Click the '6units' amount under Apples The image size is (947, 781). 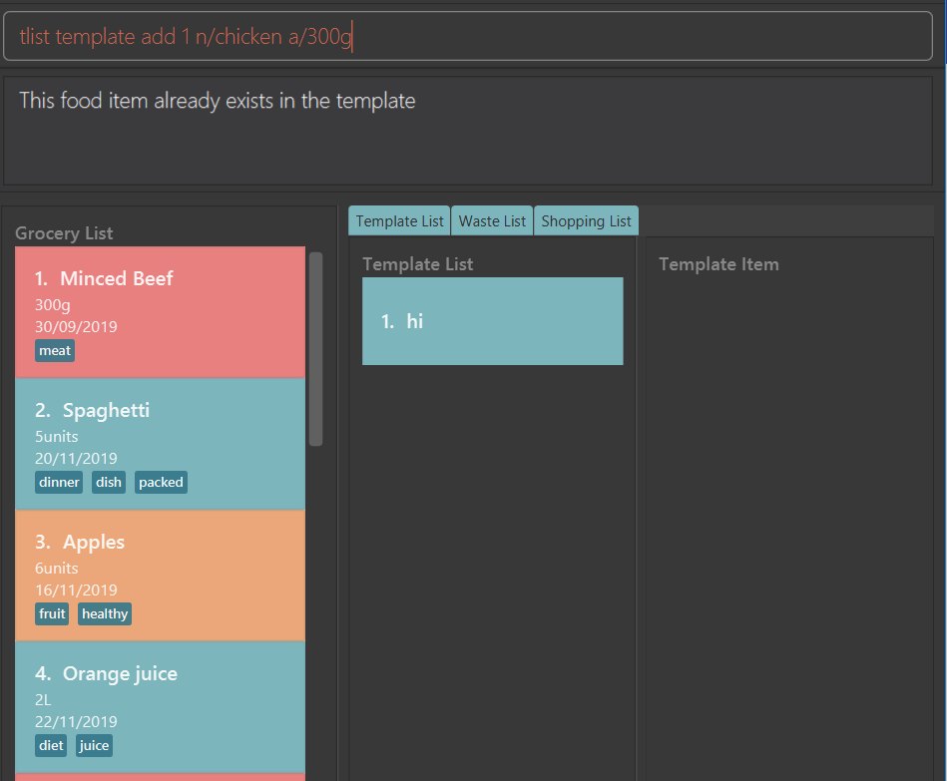click(x=57, y=568)
